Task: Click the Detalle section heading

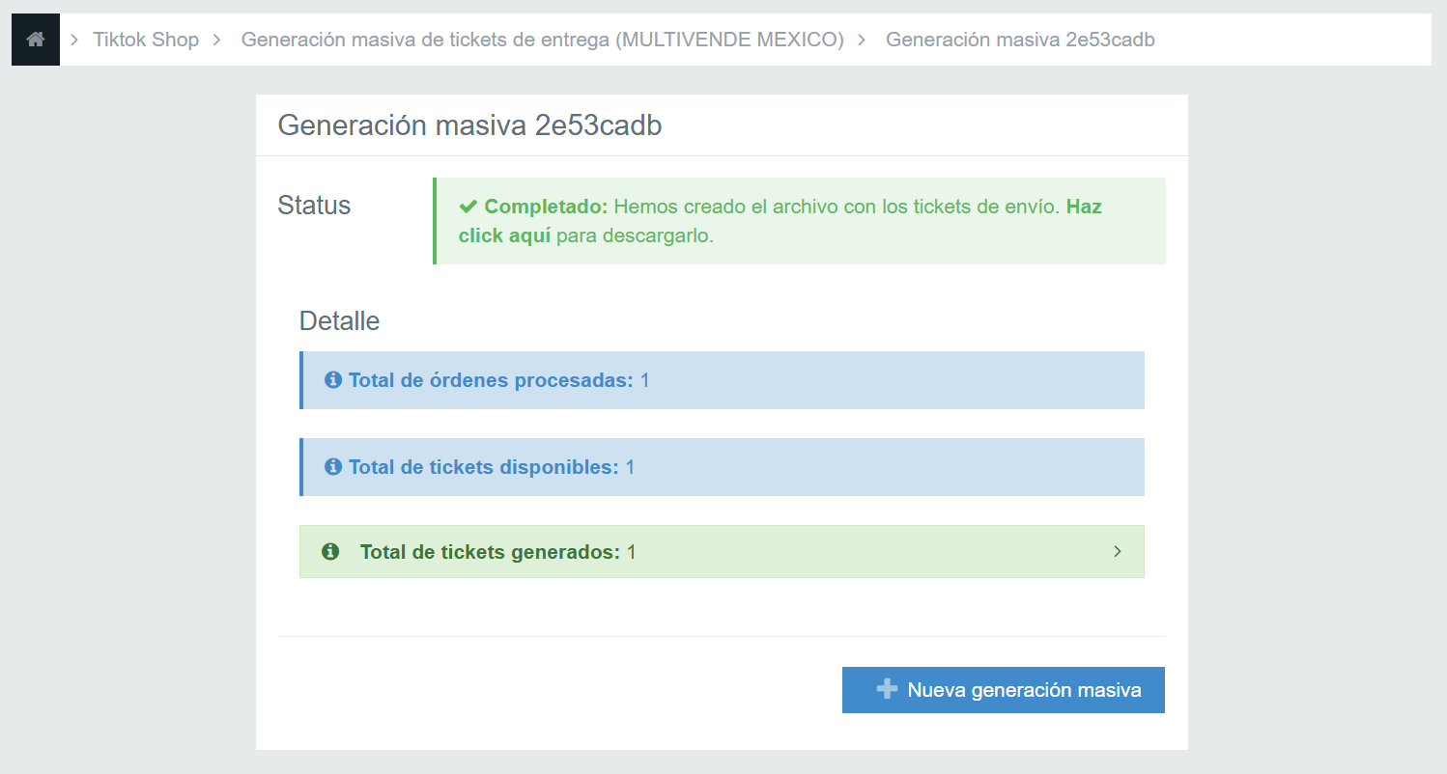Action: [x=339, y=320]
